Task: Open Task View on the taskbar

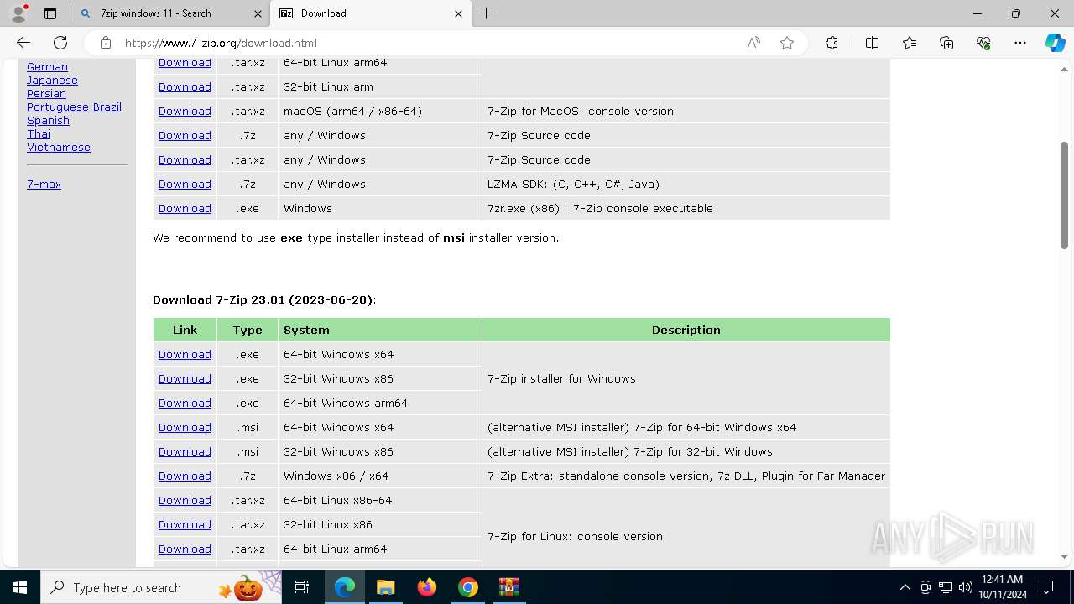Action: 302,587
